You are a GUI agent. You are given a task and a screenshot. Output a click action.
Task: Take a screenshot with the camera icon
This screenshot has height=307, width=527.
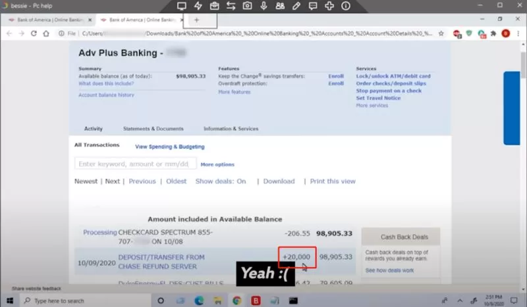pos(247,6)
